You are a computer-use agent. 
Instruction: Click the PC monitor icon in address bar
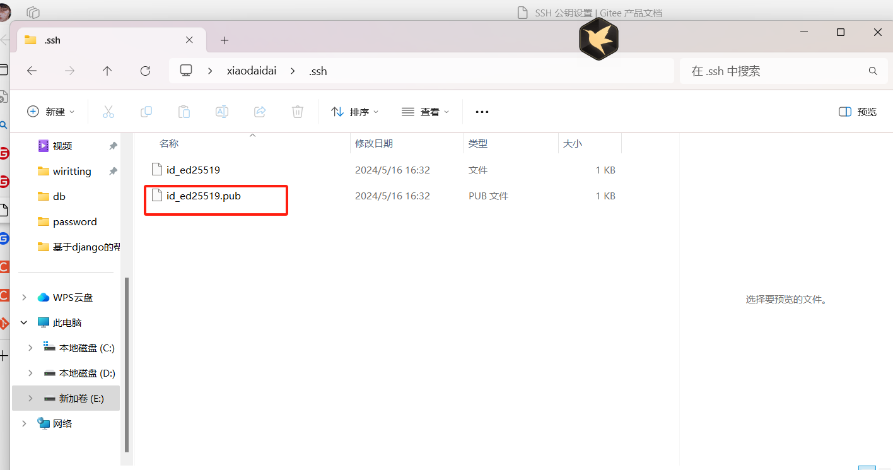pyautogui.click(x=186, y=71)
